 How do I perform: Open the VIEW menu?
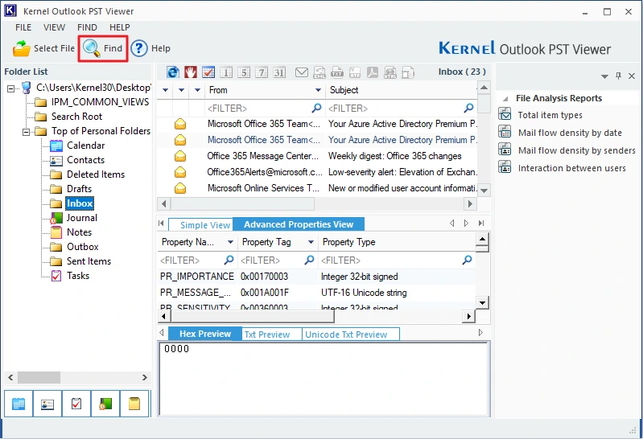pos(54,27)
